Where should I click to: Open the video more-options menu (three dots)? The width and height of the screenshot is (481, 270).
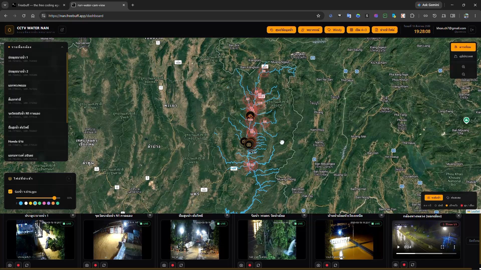coord(454,247)
